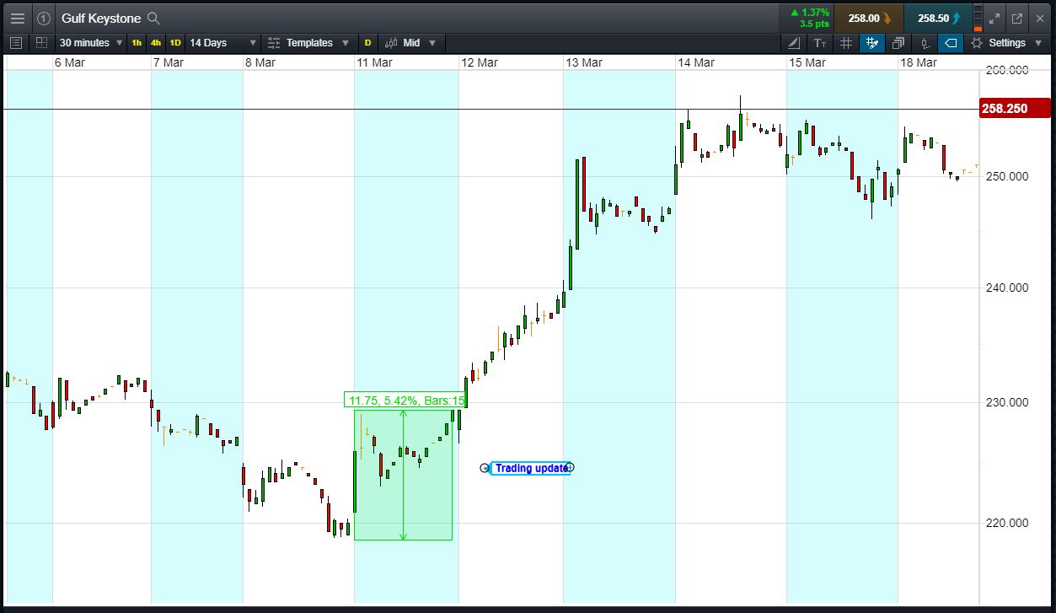Click the 15 Mar date label

click(x=807, y=62)
